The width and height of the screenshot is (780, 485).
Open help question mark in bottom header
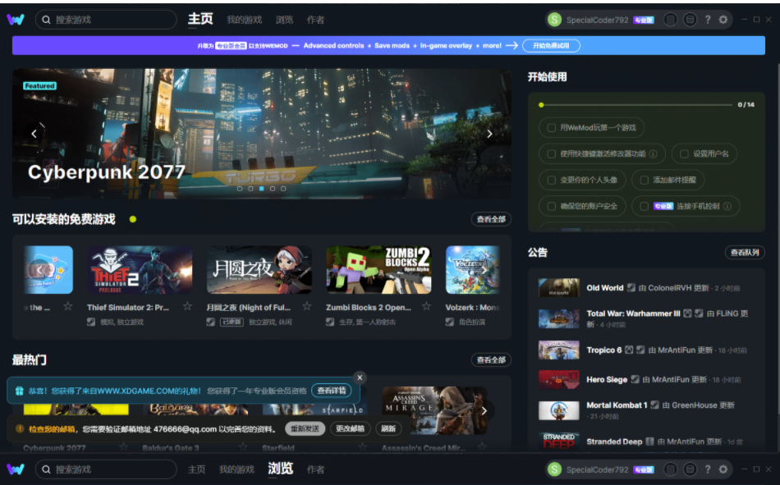(x=708, y=469)
